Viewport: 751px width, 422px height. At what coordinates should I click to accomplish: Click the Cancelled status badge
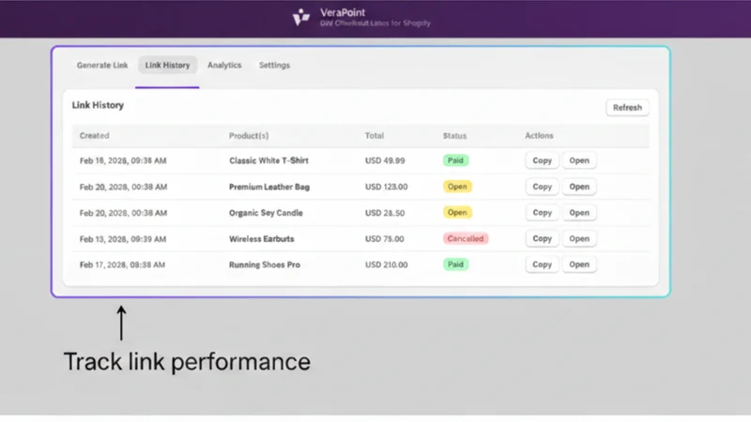pos(466,238)
